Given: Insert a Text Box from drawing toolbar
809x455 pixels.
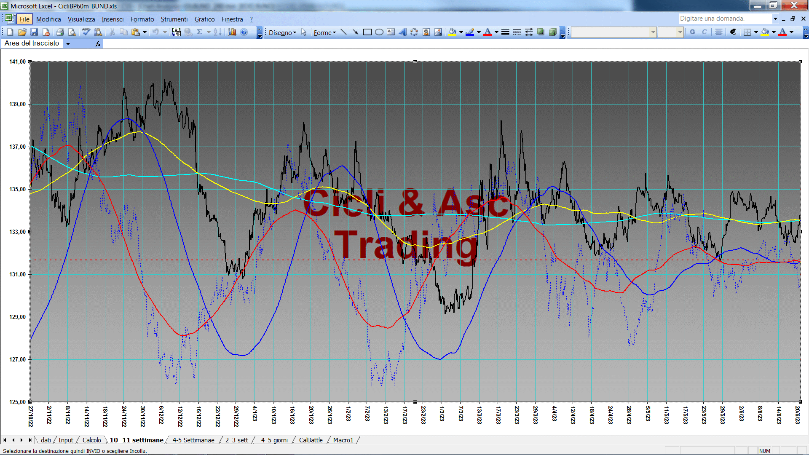Looking at the screenshot, I should pyautogui.click(x=391, y=32).
